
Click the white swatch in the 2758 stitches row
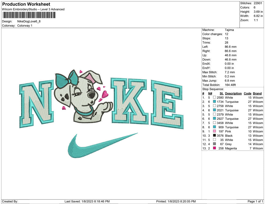(214, 106)
